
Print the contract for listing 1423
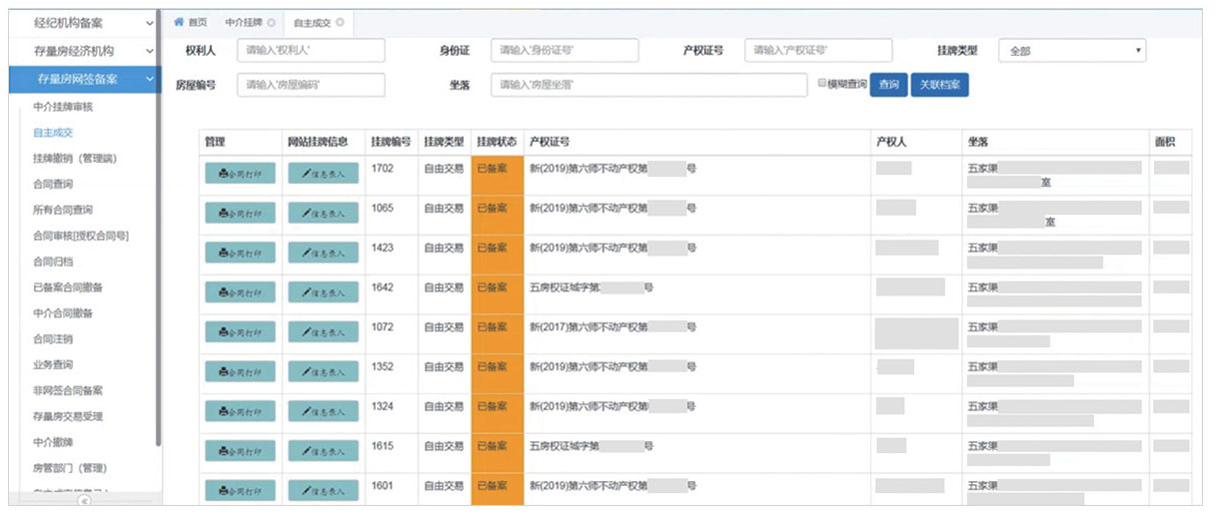tap(240, 253)
